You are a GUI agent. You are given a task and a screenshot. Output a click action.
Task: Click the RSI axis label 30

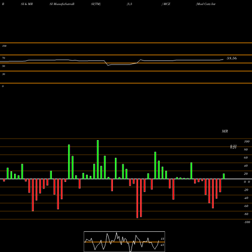pos(4,74)
